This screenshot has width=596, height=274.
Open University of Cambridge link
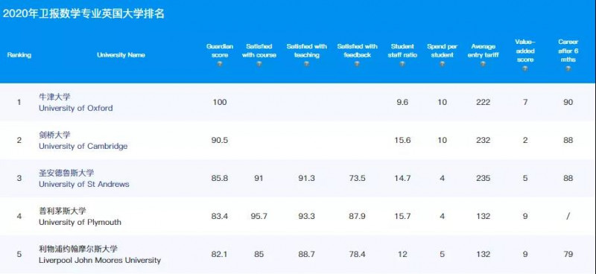click(83, 146)
